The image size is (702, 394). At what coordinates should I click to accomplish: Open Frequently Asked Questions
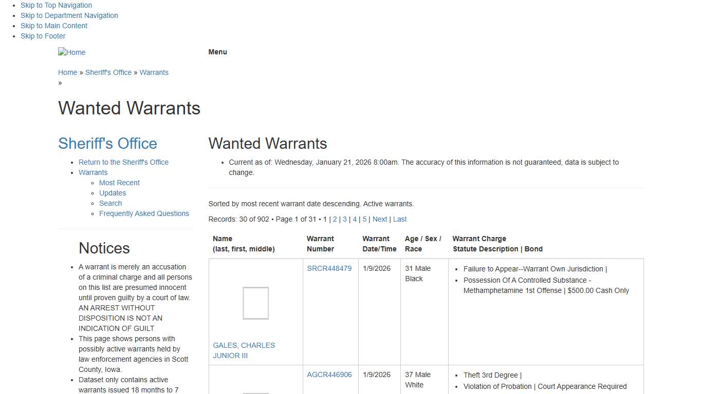tap(144, 213)
